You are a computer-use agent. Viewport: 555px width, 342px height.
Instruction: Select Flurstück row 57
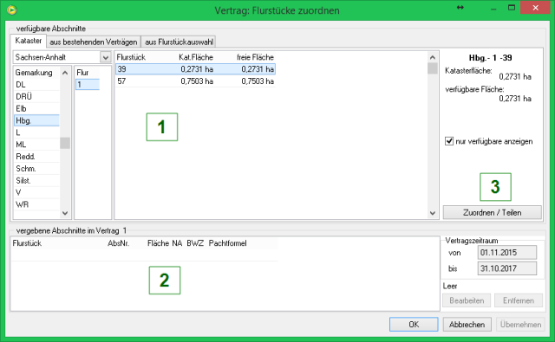click(x=195, y=81)
